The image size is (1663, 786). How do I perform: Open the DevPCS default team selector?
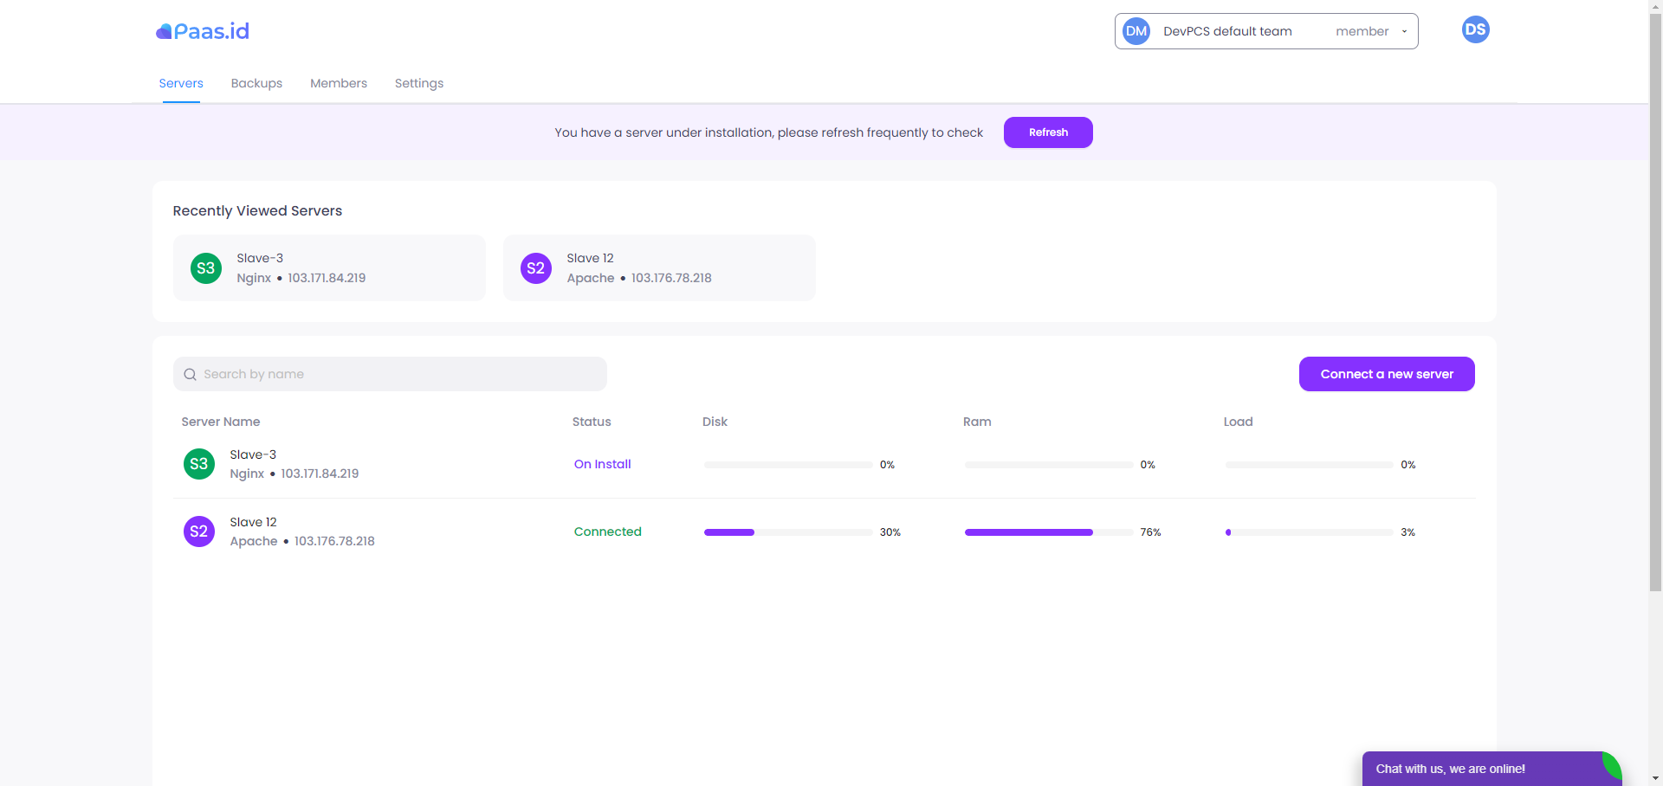(x=1266, y=31)
